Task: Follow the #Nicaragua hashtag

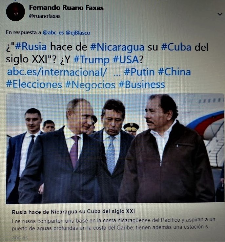Action: point(117,47)
